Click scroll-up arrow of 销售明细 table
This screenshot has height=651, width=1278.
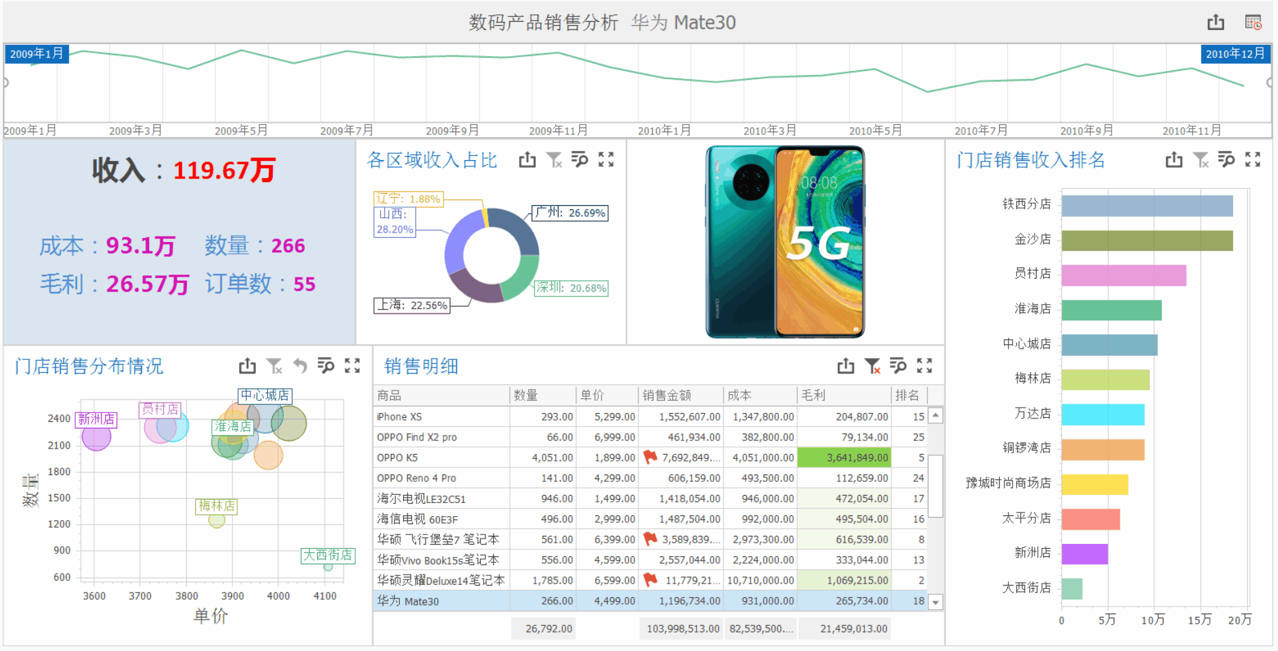936,415
